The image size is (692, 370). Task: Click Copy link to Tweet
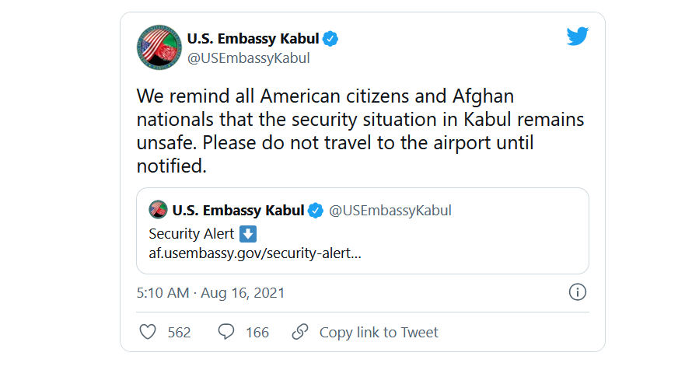pyautogui.click(x=379, y=332)
